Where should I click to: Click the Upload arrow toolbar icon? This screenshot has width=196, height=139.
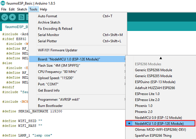click(12, 17)
